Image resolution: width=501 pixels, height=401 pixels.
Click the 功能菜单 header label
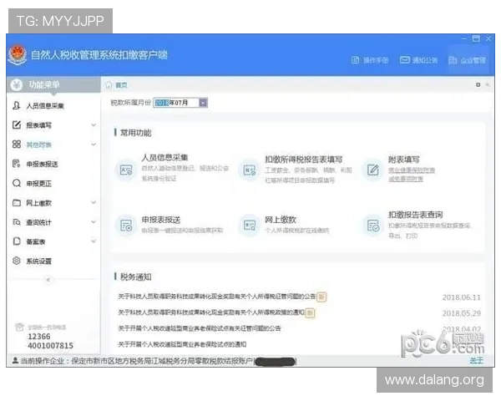[x=44, y=84]
